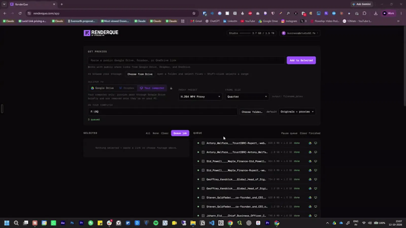406x228 pixels.
Task: Click Pause queue link
Action: (289, 133)
